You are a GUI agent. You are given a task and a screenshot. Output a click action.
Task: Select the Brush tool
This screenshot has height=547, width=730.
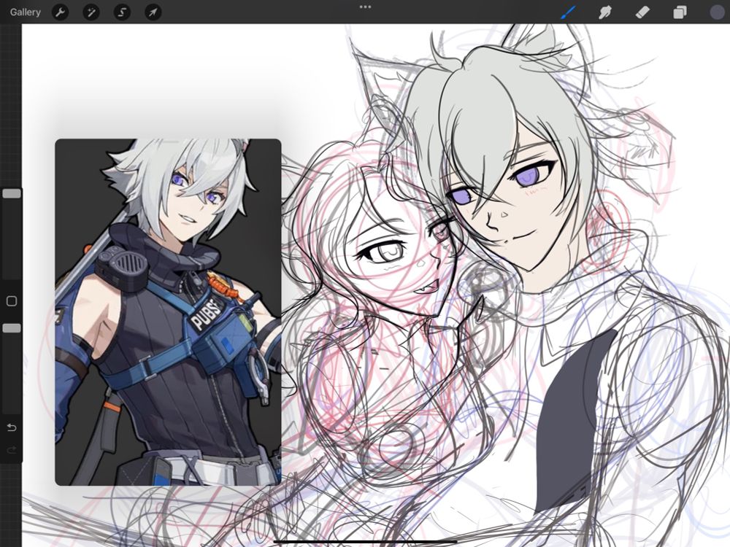[568, 12]
